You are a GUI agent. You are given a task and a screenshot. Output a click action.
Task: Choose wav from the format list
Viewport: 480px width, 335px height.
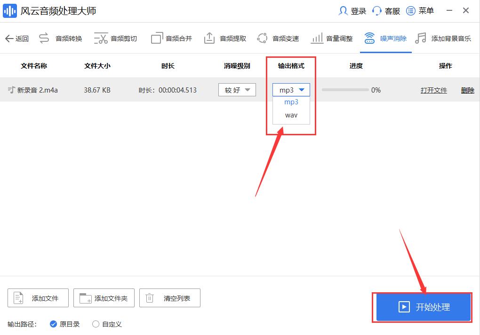coord(291,115)
